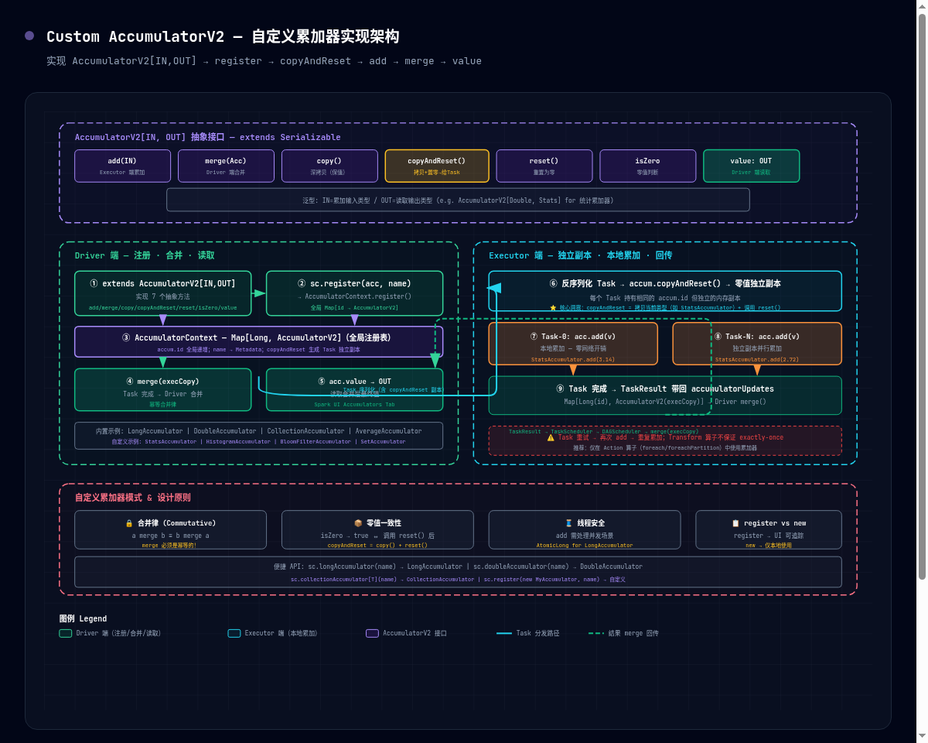Click the star icon beside 核心洞察 copyAndReset
This screenshot has height=743, width=928.
[x=553, y=307]
